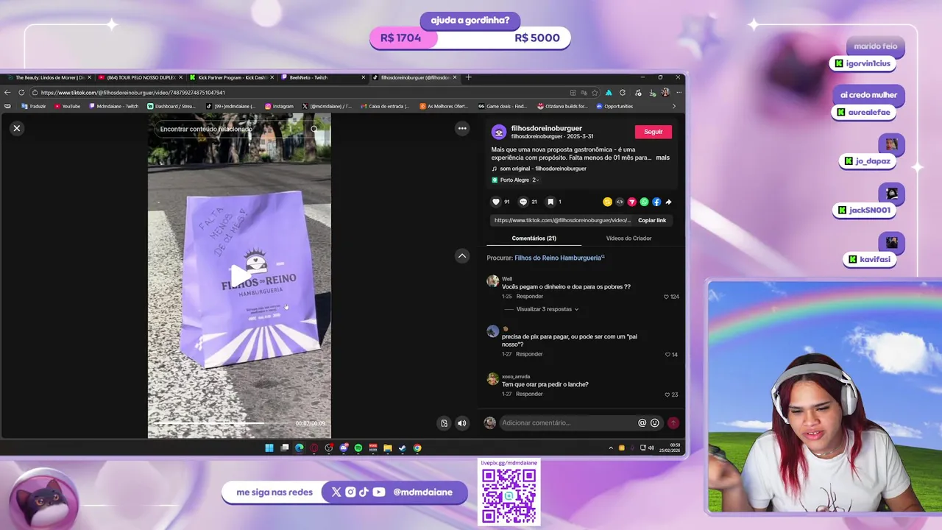This screenshot has width=942, height=530.
Task: Expand 'Visualizar 3 respostas' replies
Action: click(548, 309)
